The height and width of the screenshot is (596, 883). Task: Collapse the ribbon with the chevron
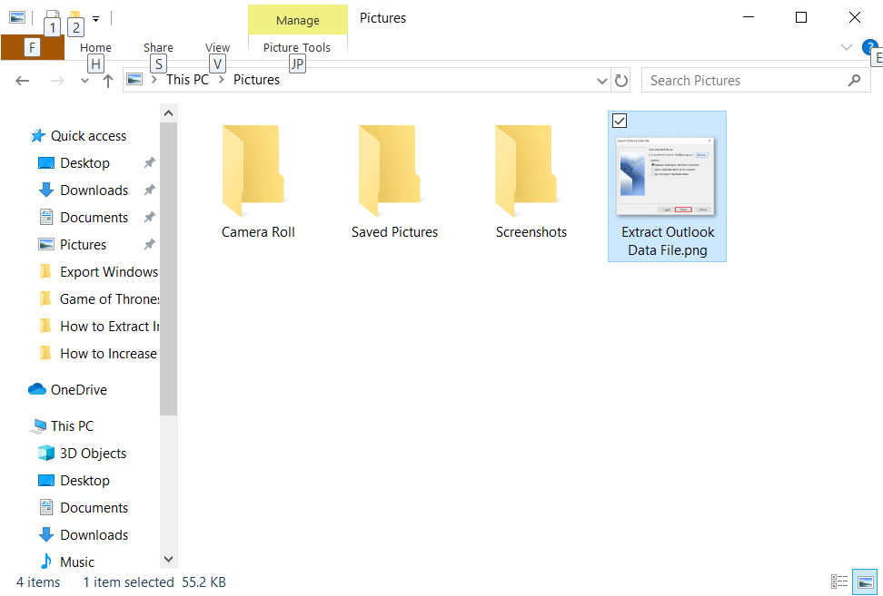pos(846,47)
